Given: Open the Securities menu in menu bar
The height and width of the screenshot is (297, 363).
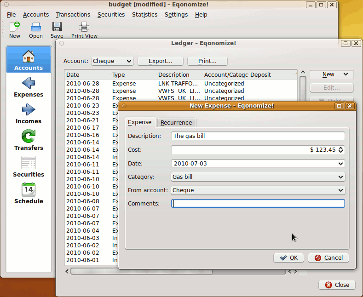Looking at the screenshot, I should point(111,15).
